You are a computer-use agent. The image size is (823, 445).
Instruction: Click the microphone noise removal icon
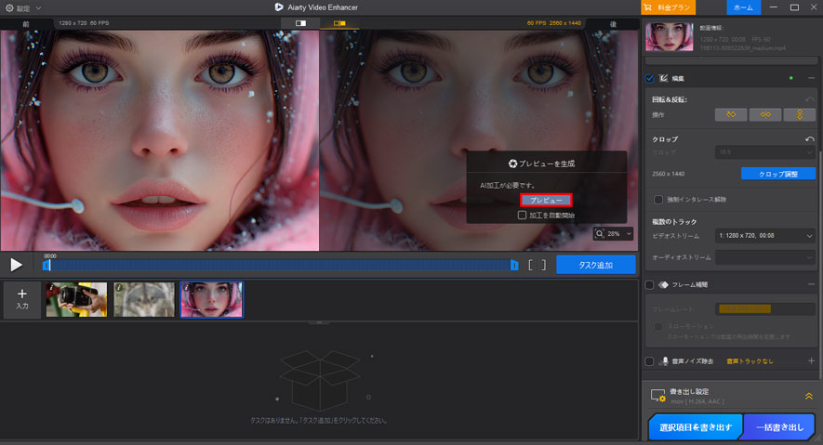tap(665, 361)
